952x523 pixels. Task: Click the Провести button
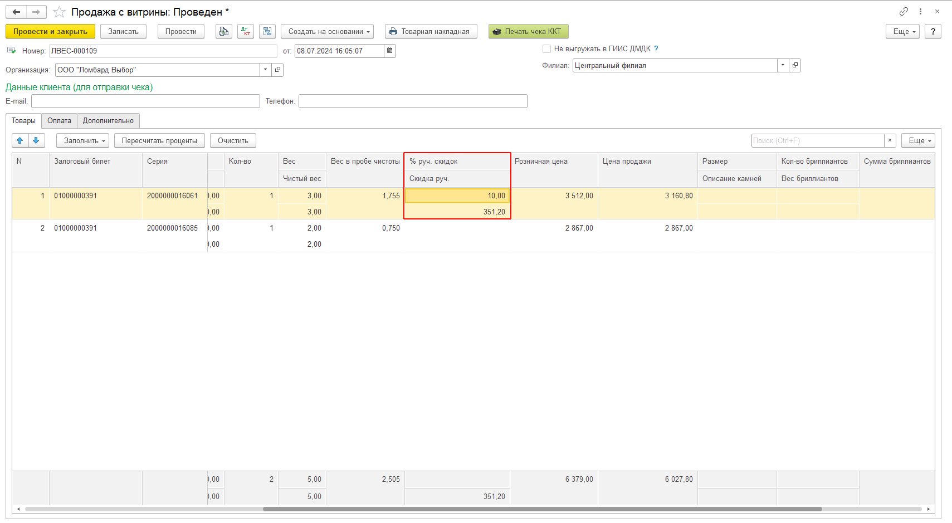tap(181, 31)
